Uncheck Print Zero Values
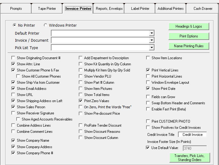The width and height of the screenshot is (219, 165). pyautogui.click(x=81, y=101)
